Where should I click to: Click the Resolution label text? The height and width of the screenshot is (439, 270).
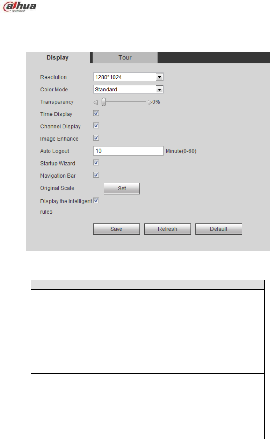pos(53,77)
